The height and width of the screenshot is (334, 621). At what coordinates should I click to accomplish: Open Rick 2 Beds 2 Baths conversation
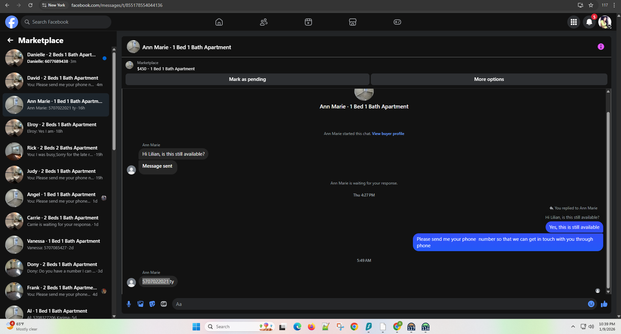[x=56, y=151]
